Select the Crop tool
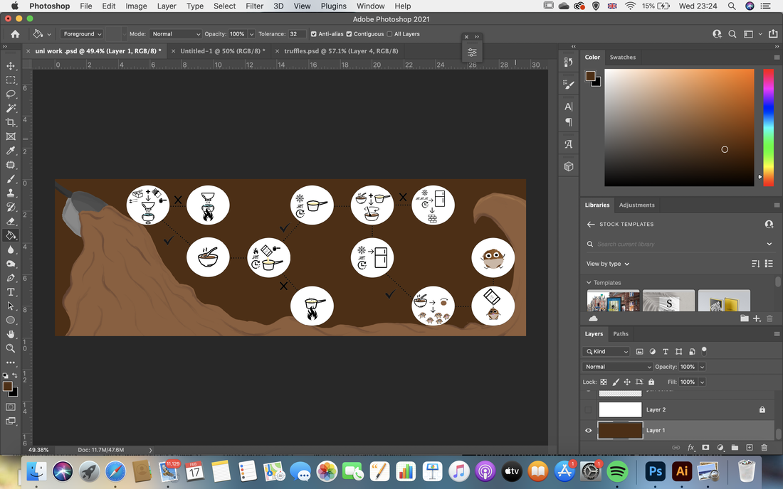 tap(11, 122)
